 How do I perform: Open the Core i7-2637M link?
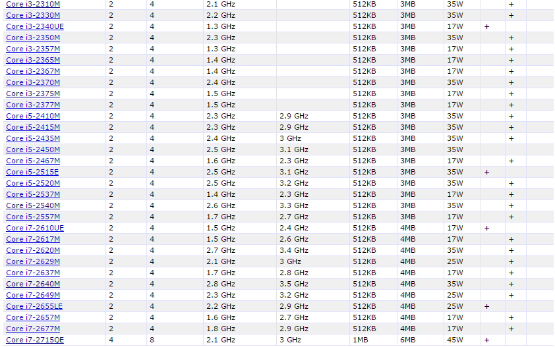tap(33, 273)
